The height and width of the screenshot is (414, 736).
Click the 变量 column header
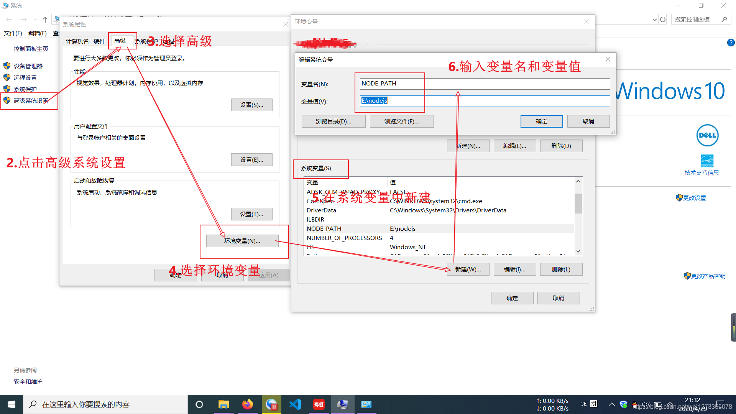[x=346, y=182]
